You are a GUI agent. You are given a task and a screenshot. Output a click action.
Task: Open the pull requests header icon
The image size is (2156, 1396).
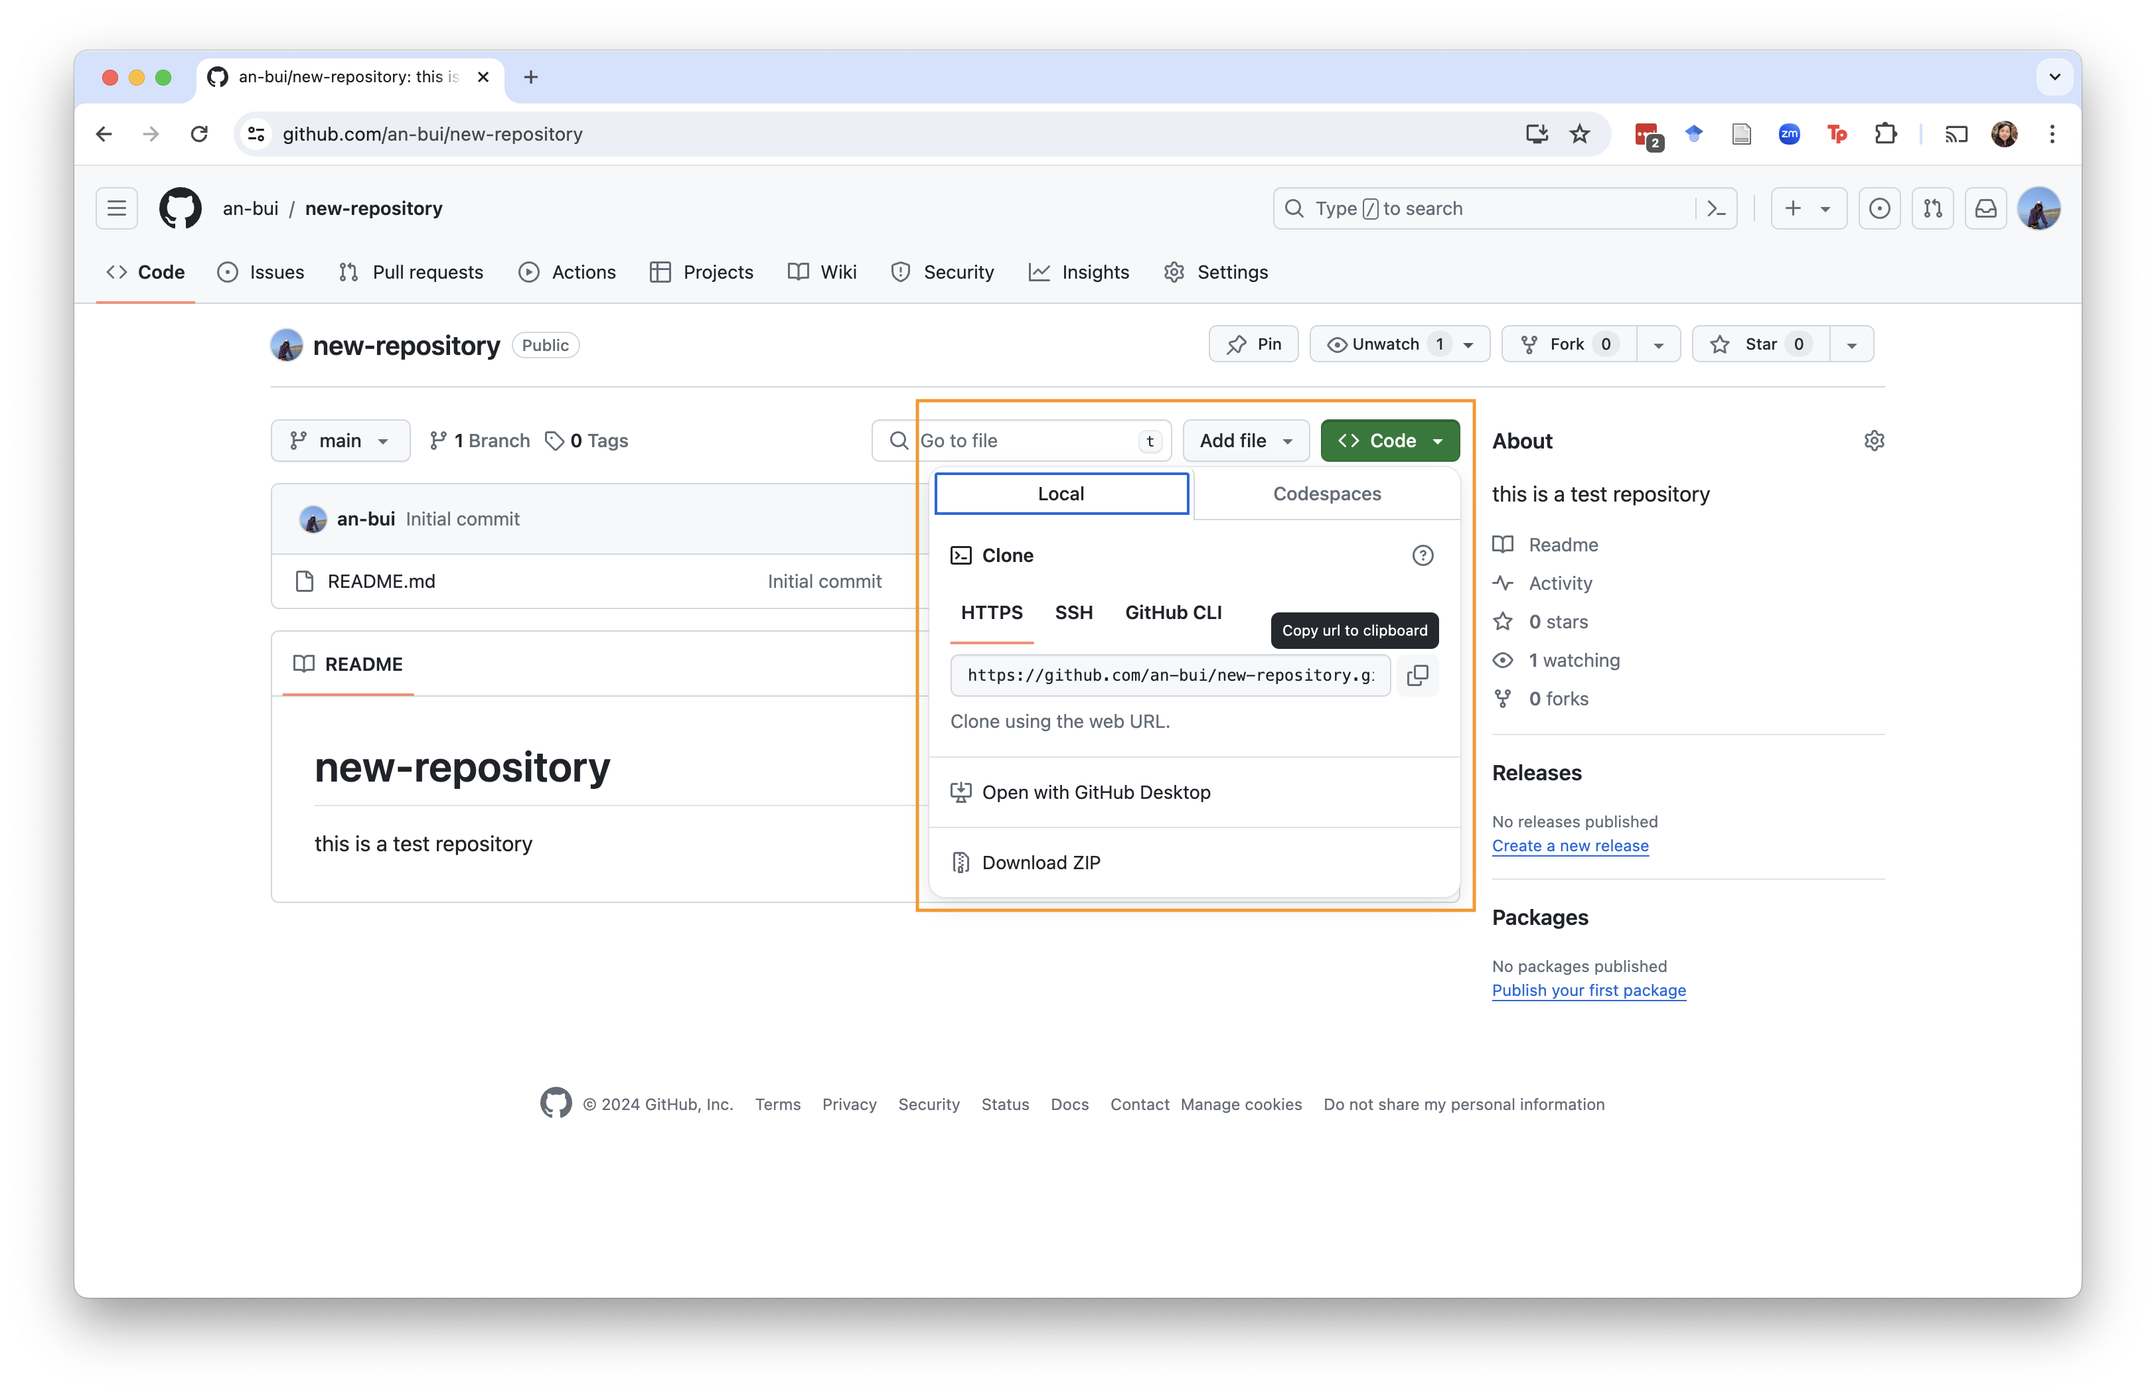(1932, 209)
